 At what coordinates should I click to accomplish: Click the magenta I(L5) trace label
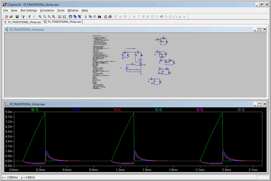point(200,110)
